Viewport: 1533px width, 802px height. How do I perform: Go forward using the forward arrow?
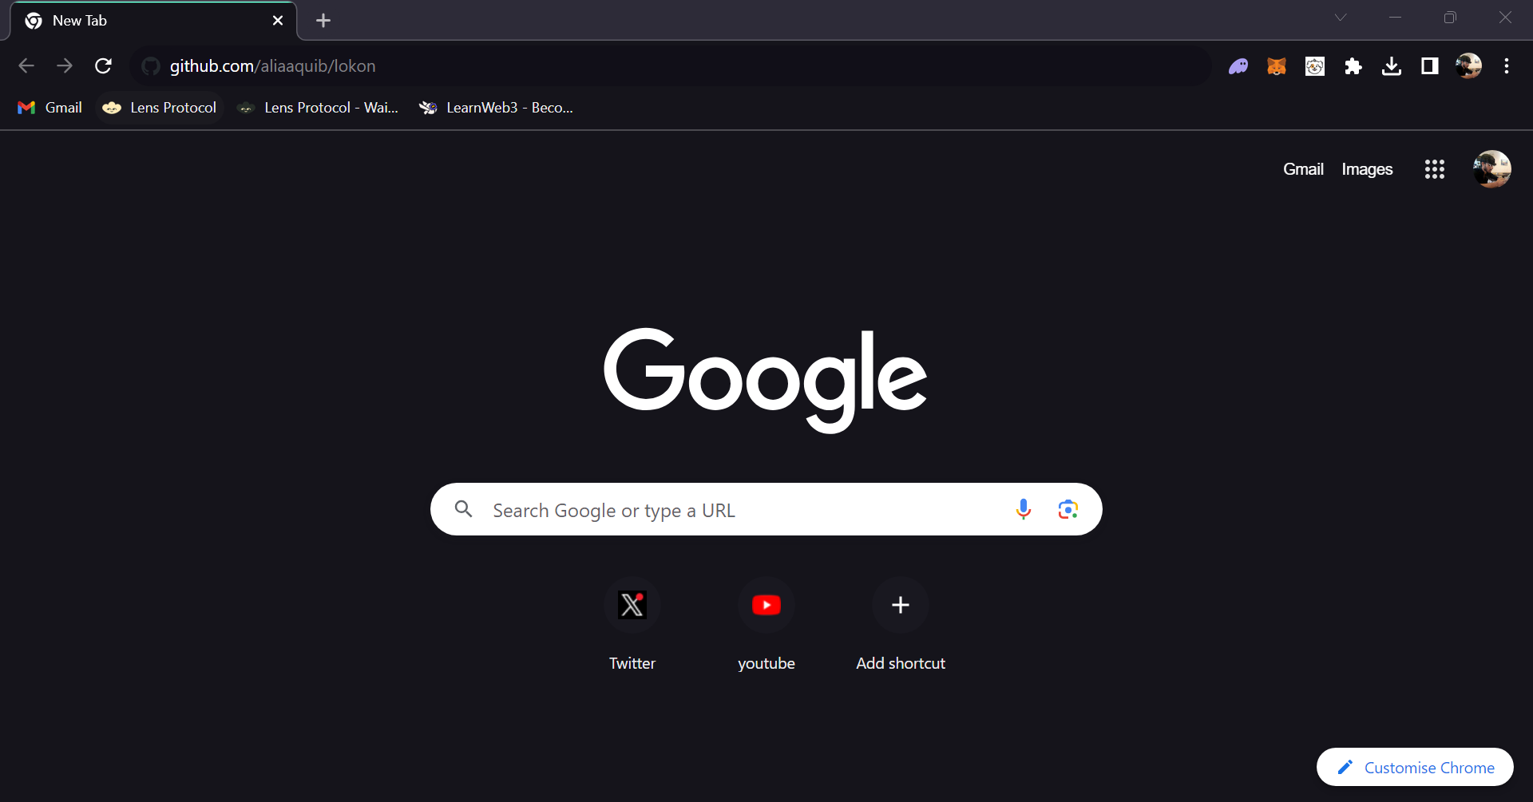(x=65, y=66)
